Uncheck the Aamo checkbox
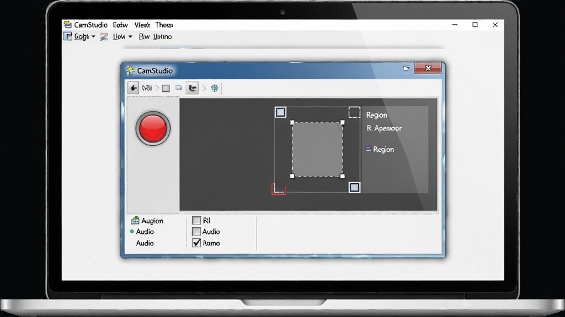 (x=196, y=243)
